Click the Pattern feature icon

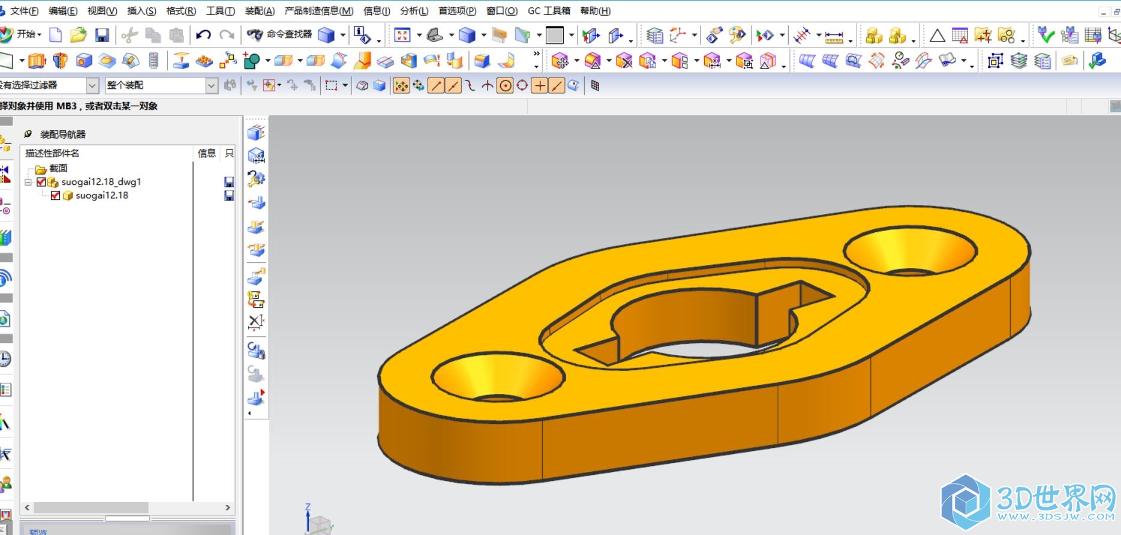[x=228, y=61]
